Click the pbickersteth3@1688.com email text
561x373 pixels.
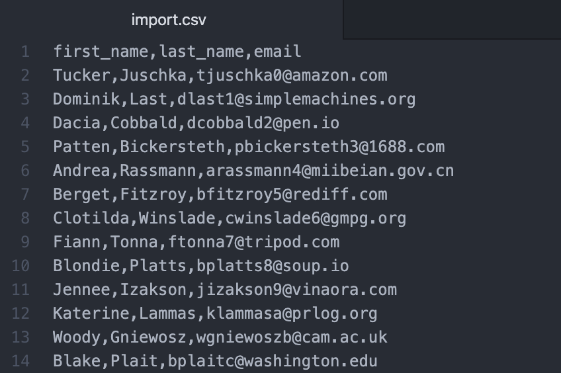pos(340,147)
